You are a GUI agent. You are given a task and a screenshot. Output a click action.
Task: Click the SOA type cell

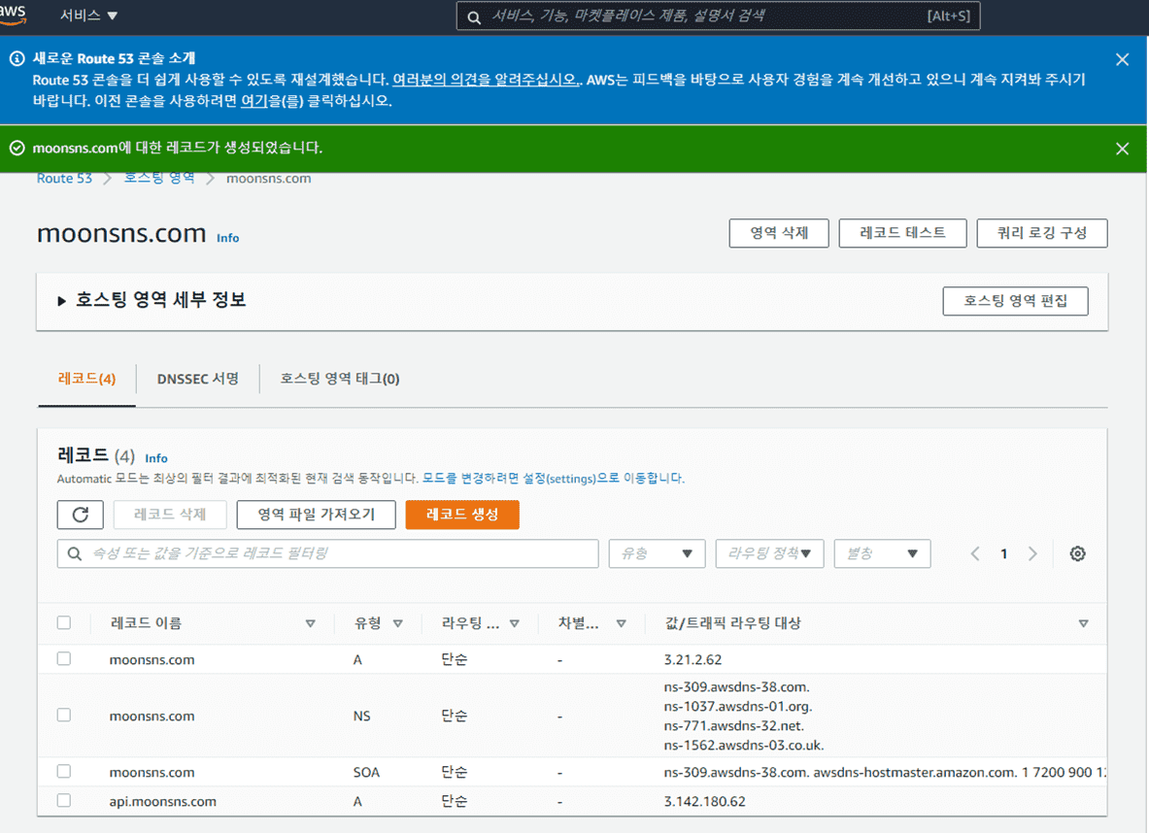click(366, 772)
